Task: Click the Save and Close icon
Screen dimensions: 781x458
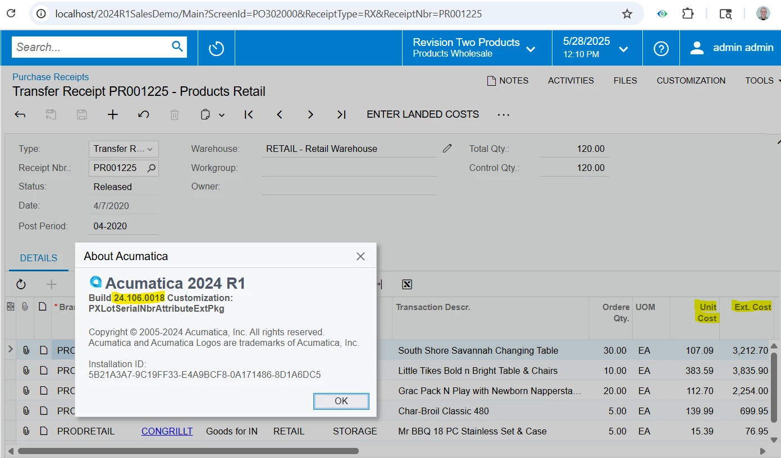Action: click(x=51, y=114)
